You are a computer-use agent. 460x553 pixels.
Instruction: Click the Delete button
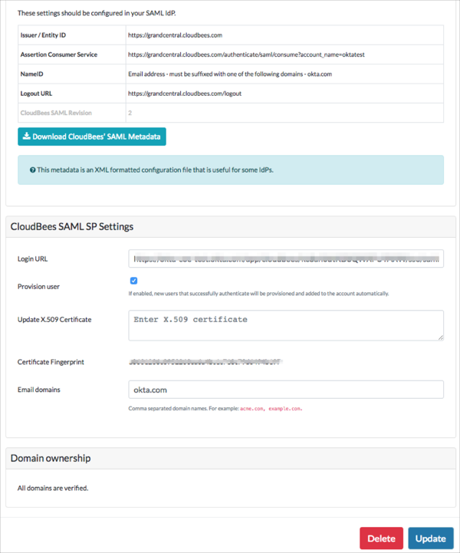point(381,538)
